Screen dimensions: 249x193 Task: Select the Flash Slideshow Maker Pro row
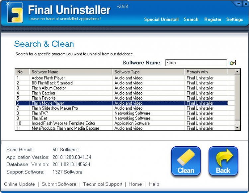pos(122,108)
